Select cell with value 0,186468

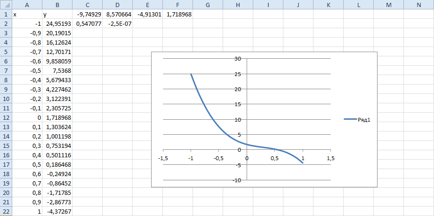coord(57,165)
